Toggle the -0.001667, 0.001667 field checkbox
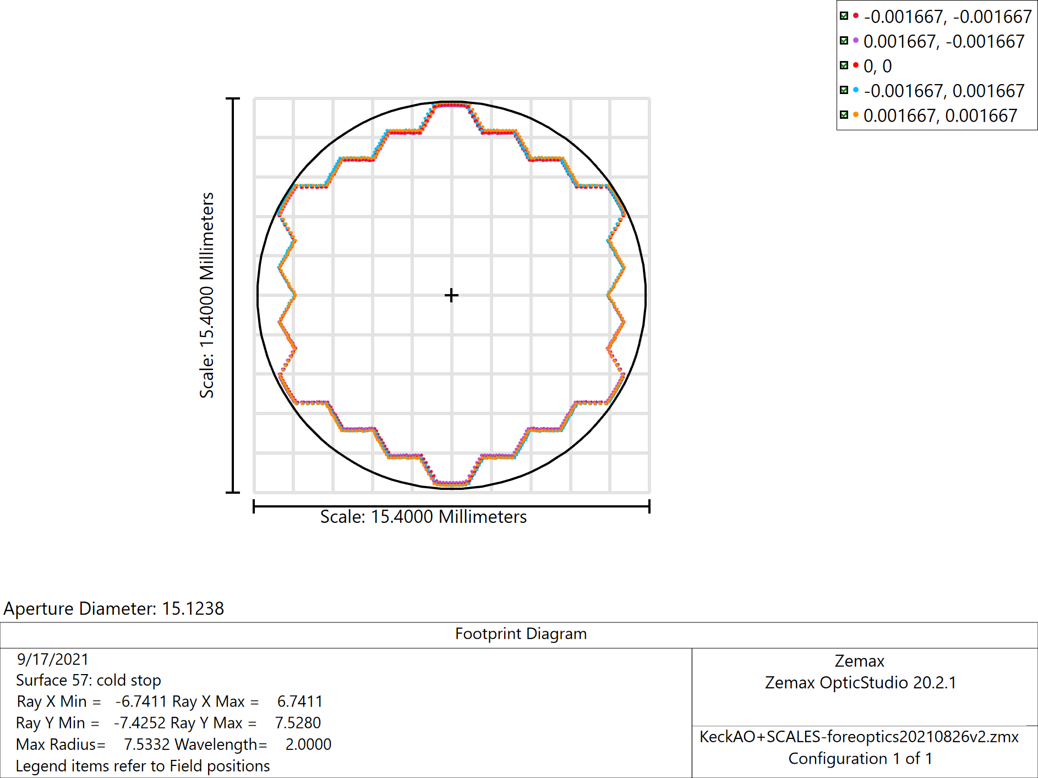This screenshot has height=778, width=1038. [844, 90]
